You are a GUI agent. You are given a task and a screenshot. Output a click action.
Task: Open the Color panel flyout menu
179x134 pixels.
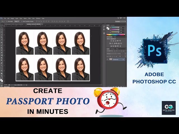[x=126, y=25]
